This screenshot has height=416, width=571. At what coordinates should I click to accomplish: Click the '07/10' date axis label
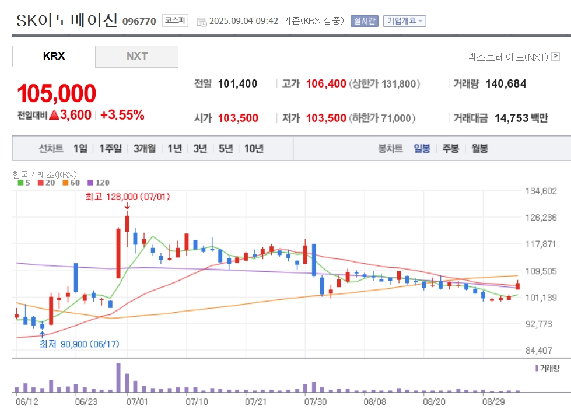(x=197, y=402)
